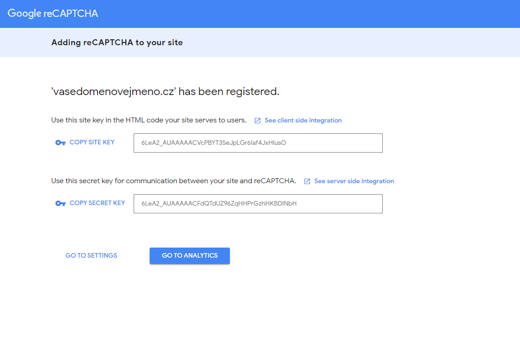The image size is (520, 360).
Task: Click the Google reCAPTCHA logo
Action: 53,13
